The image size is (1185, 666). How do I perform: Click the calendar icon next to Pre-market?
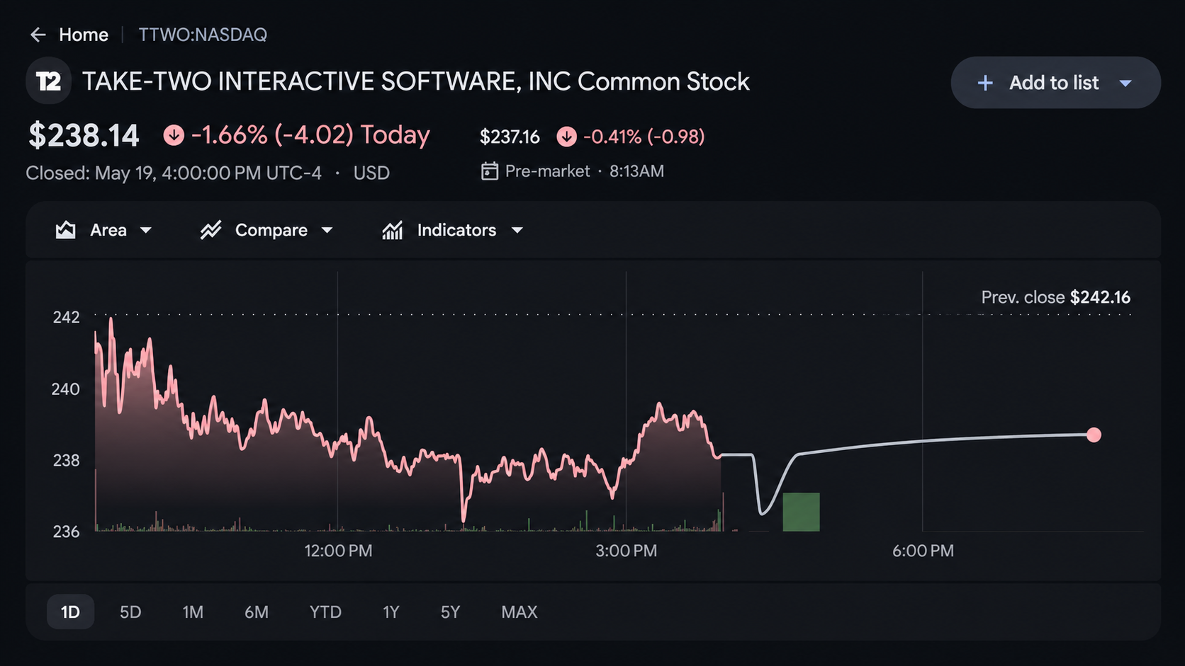click(x=490, y=171)
